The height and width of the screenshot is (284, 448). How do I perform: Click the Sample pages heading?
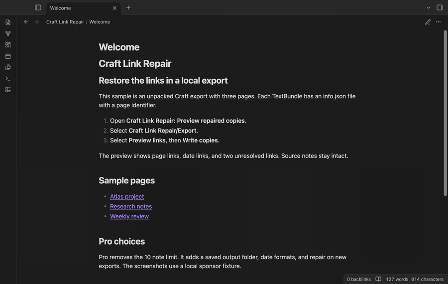click(x=126, y=180)
